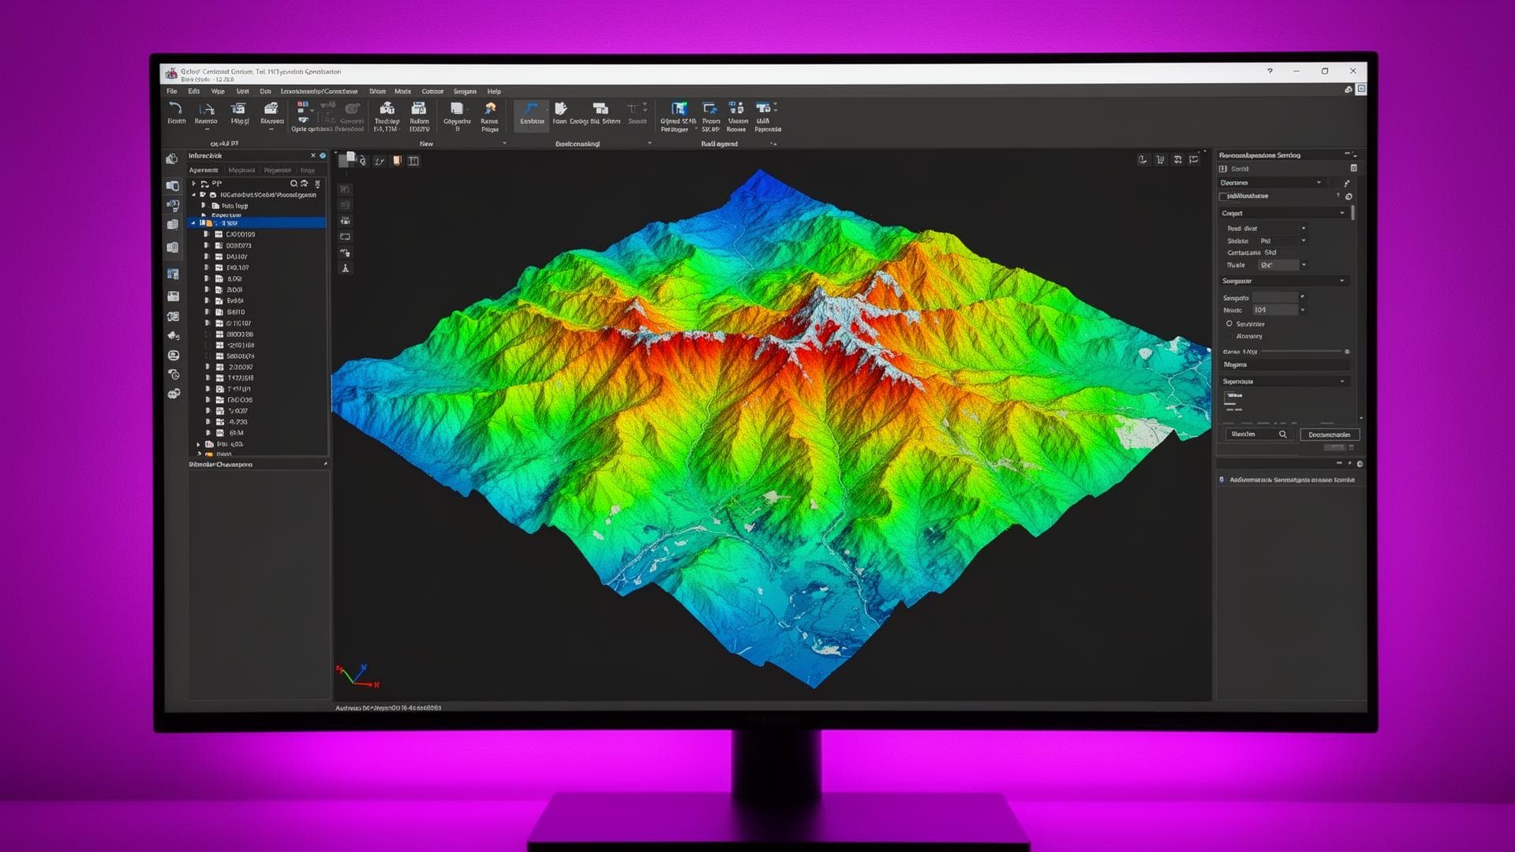The width and height of the screenshot is (1515, 852).
Task: Expand the highlighted dataset node in the project tree
Action: [x=193, y=223]
